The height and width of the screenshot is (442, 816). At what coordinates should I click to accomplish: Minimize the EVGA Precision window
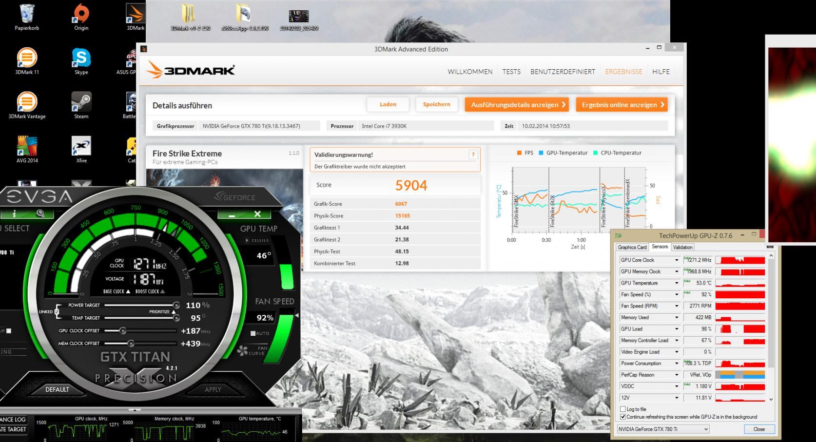(232, 214)
